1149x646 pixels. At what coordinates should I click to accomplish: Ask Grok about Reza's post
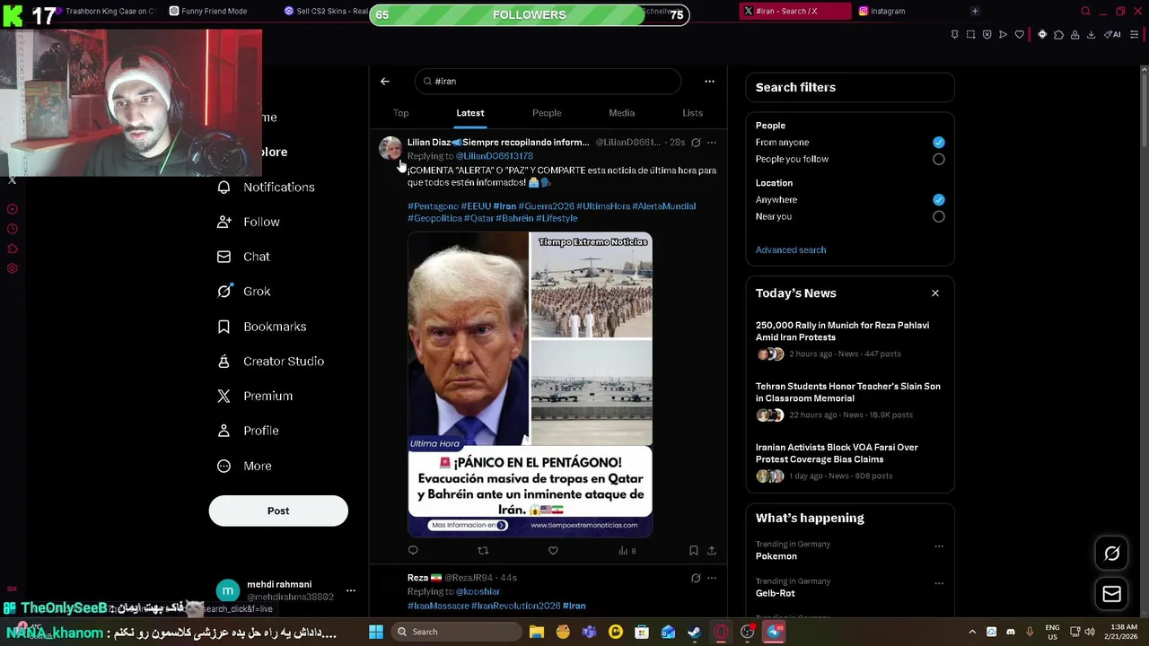[696, 578]
